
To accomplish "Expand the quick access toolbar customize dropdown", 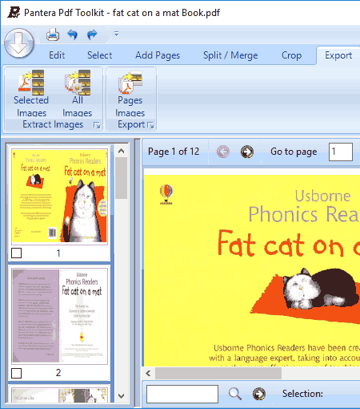I will tap(116, 34).
